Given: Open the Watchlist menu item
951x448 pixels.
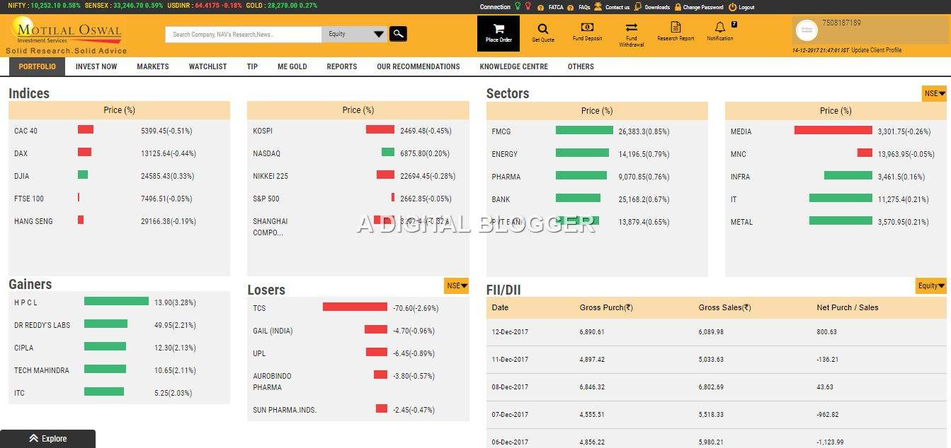Looking at the screenshot, I should tap(207, 66).
